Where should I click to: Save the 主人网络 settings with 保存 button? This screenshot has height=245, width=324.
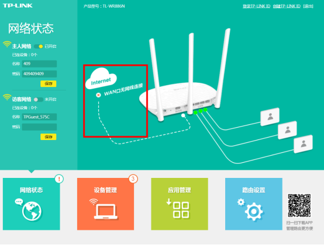pyautogui.click(x=49, y=83)
